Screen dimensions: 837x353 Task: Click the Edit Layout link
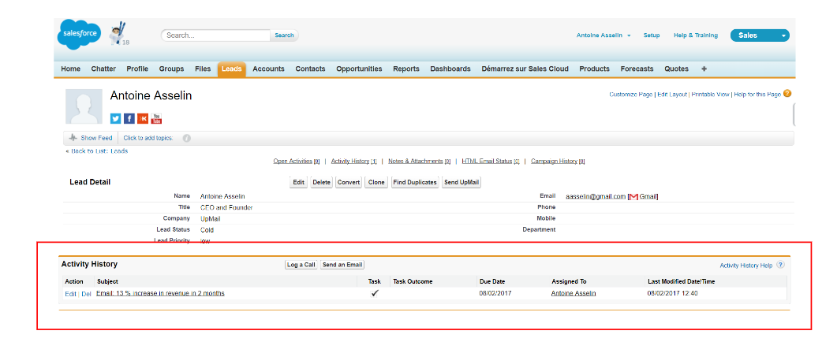point(672,95)
